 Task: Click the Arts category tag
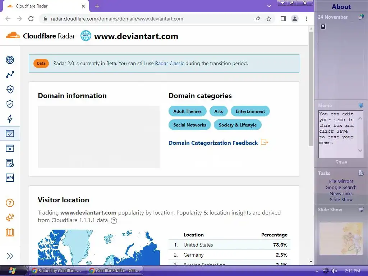coord(218,111)
